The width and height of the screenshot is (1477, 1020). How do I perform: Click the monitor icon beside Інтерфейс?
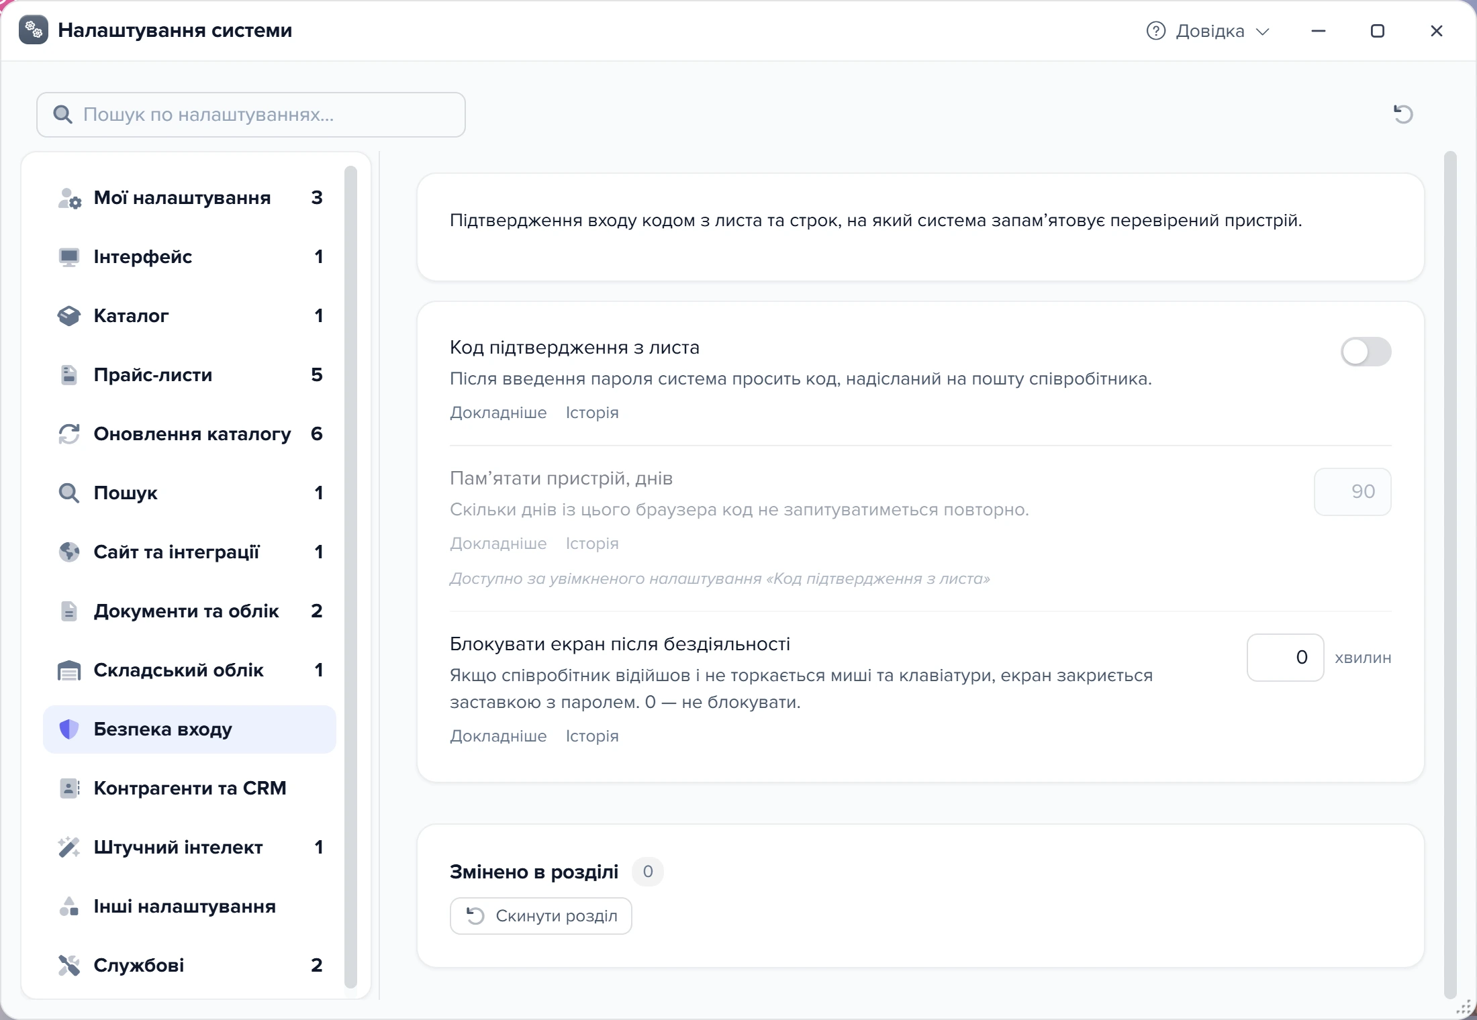pos(69,257)
